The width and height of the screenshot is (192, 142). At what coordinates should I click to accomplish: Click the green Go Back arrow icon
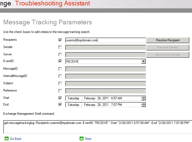pyautogui.click(x=6, y=138)
